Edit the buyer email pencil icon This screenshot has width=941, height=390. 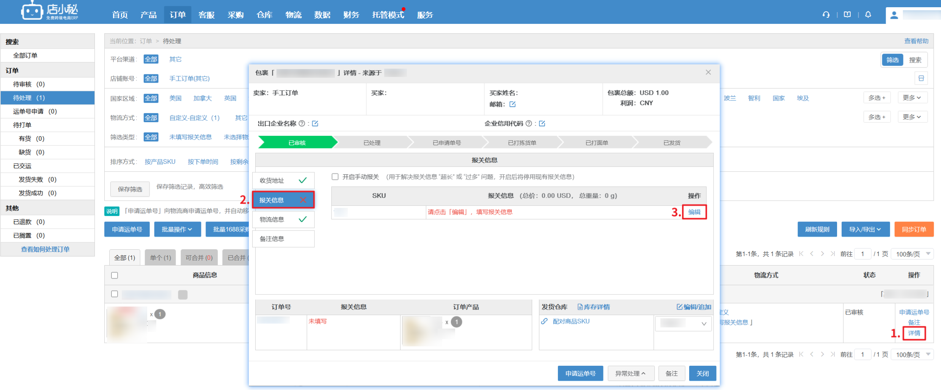pyautogui.click(x=512, y=104)
